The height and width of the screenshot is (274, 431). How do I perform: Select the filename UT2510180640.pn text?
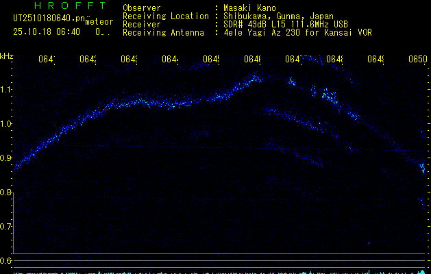pyautogui.click(x=49, y=18)
